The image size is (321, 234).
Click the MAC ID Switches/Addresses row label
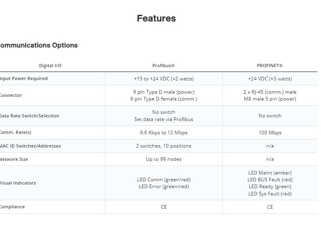pos(30,146)
